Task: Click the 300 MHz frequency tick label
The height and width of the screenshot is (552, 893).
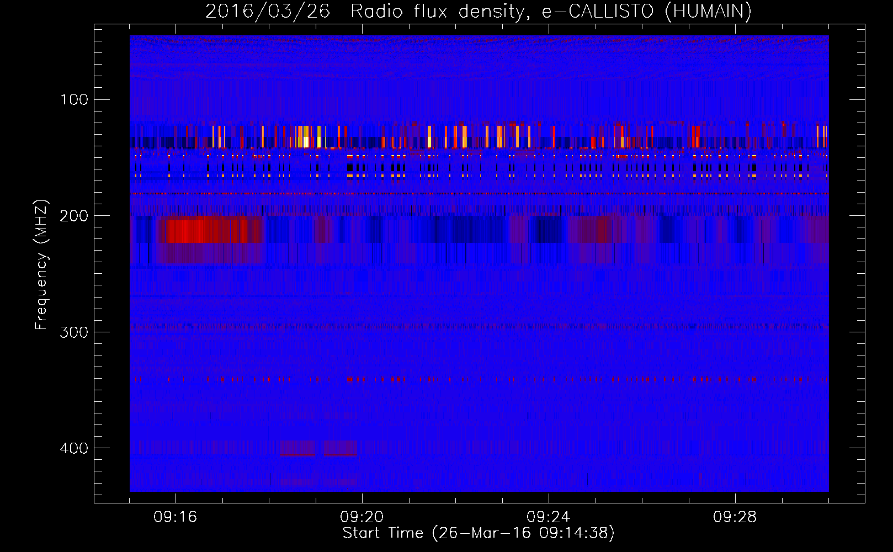Action: 74,332
